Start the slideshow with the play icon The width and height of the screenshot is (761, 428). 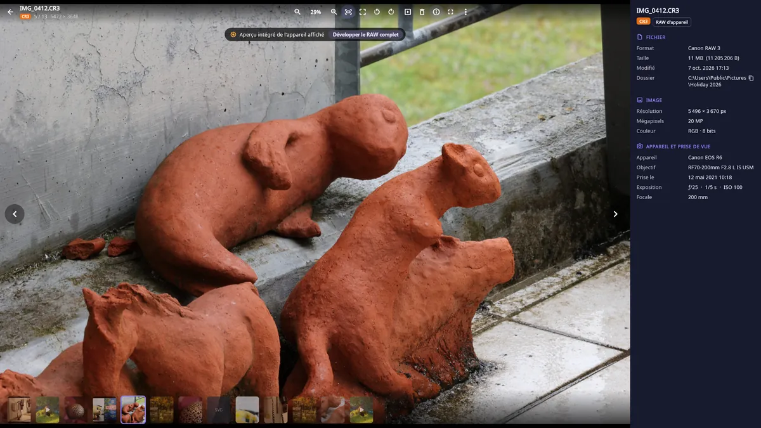pyautogui.click(x=407, y=12)
